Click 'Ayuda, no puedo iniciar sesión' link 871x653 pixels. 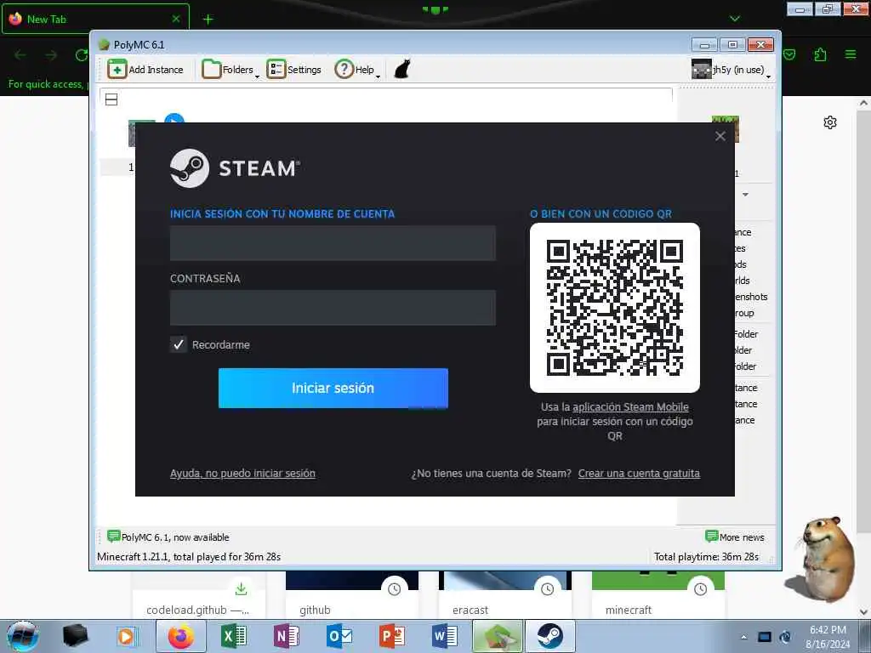[x=242, y=474]
